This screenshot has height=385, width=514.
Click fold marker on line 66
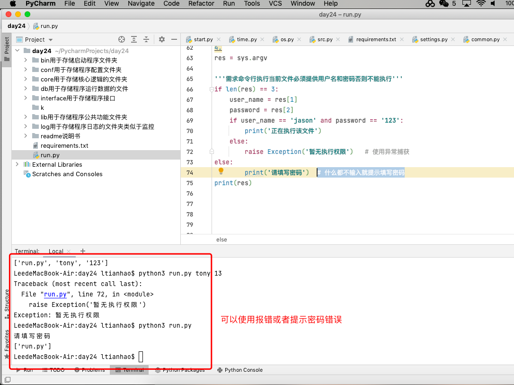coord(212,89)
